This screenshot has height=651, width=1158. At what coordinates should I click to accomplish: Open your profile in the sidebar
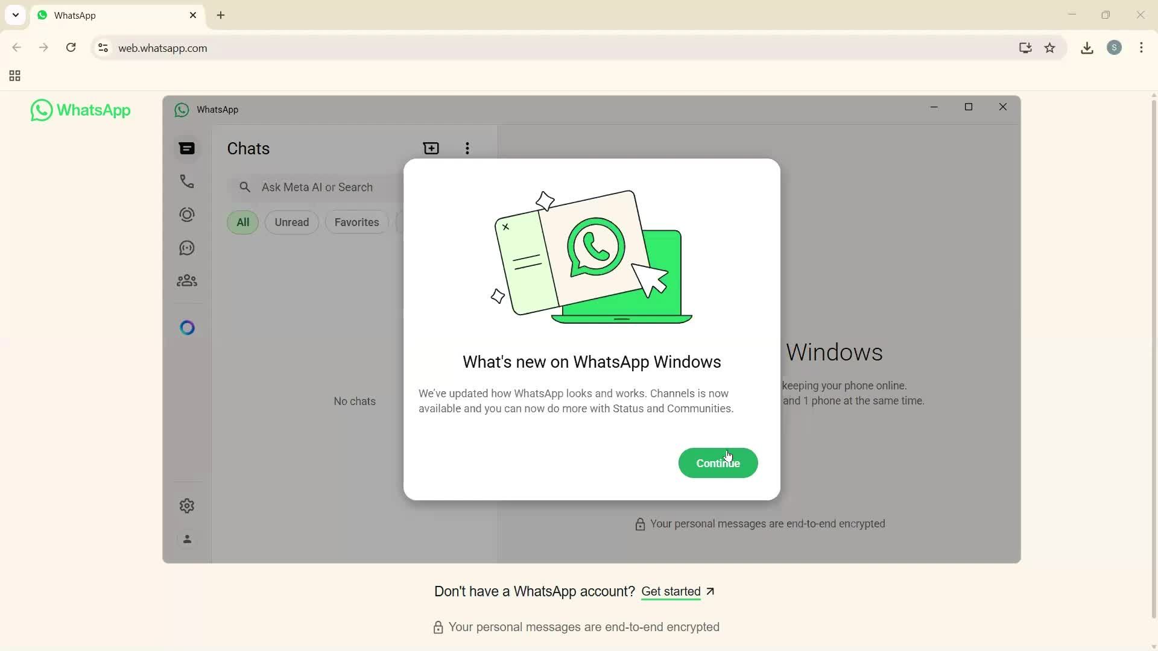click(x=187, y=539)
